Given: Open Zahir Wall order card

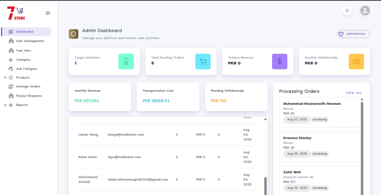Looking at the screenshot, I should coord(320,180).
